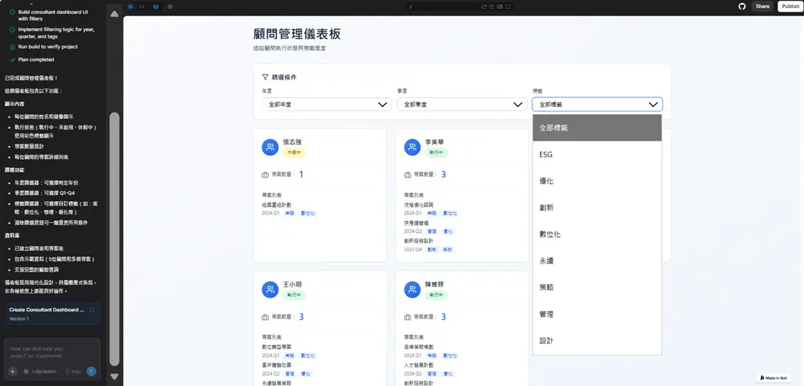Click 張志強 avatar icon
Image resolution: width=804 pixels, height=386 pixels.
coord(270,147)
